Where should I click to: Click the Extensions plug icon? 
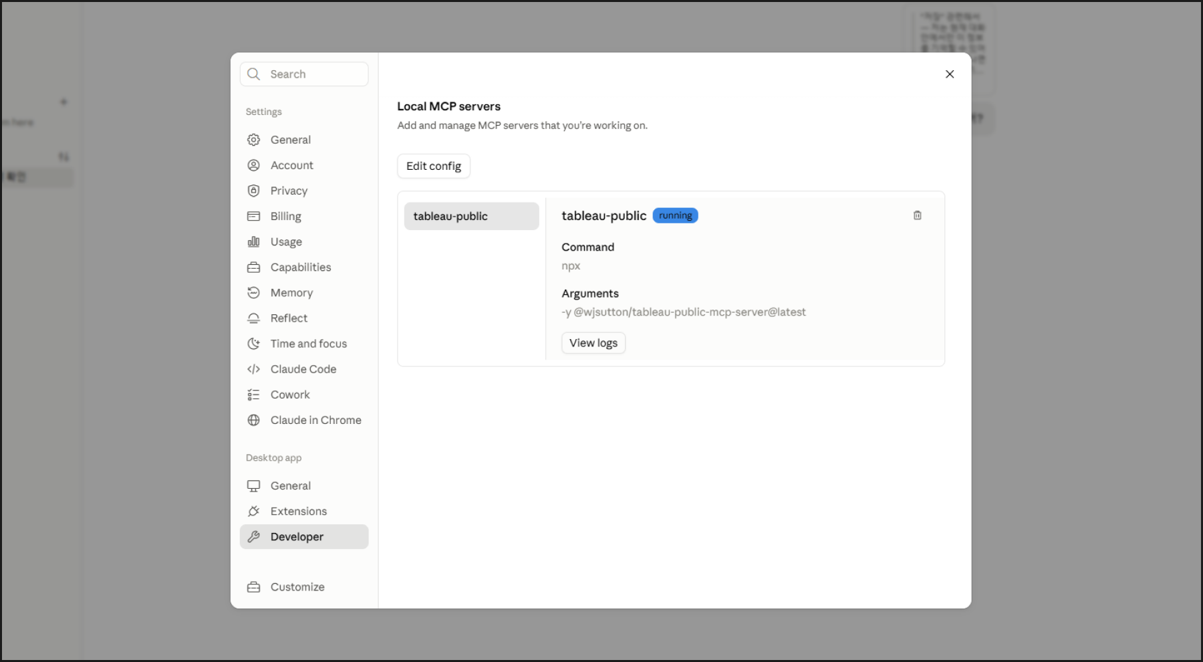click(254, 512)
